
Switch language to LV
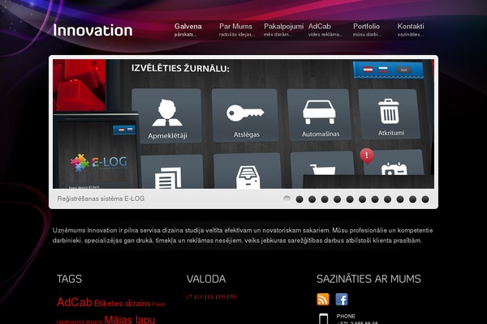pos(200,296)
